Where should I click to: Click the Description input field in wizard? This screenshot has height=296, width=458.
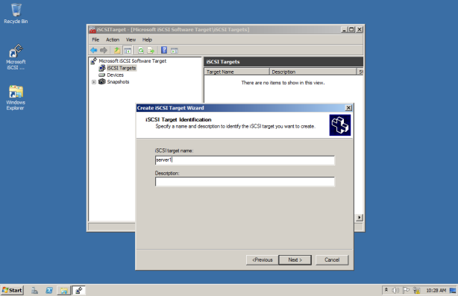pos(245,182)
